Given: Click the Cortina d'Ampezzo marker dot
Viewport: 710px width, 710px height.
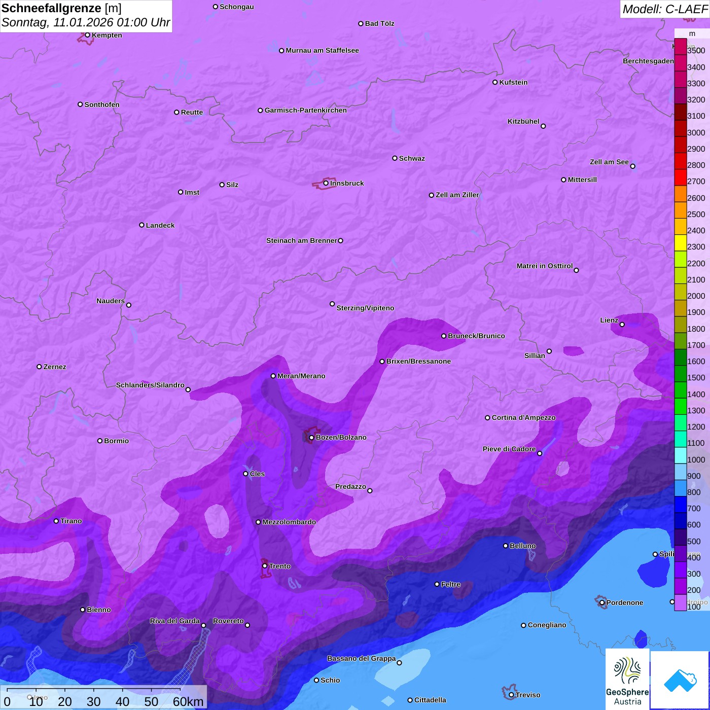Looking at the screenshot, I should pos(487,418).
